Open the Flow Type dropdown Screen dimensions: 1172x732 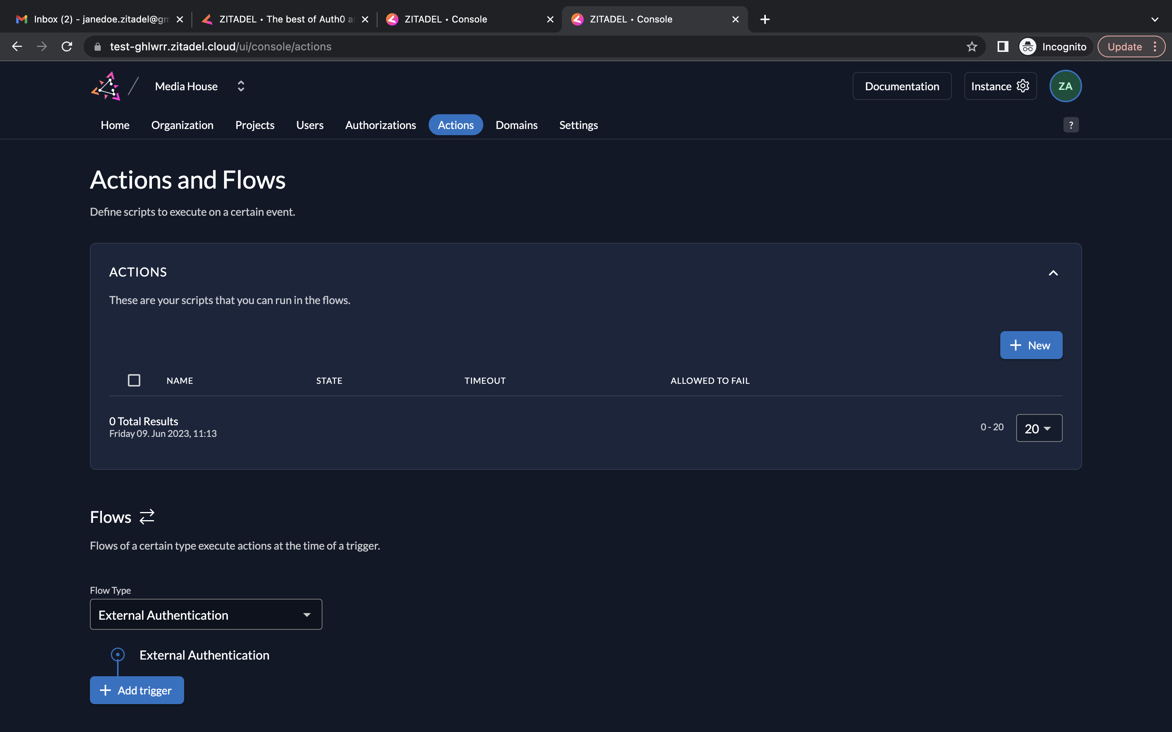[x=206, y=614]
